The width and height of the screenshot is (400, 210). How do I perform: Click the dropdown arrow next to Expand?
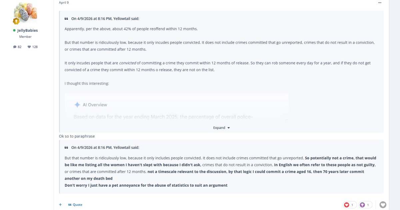tap(229, 128)
